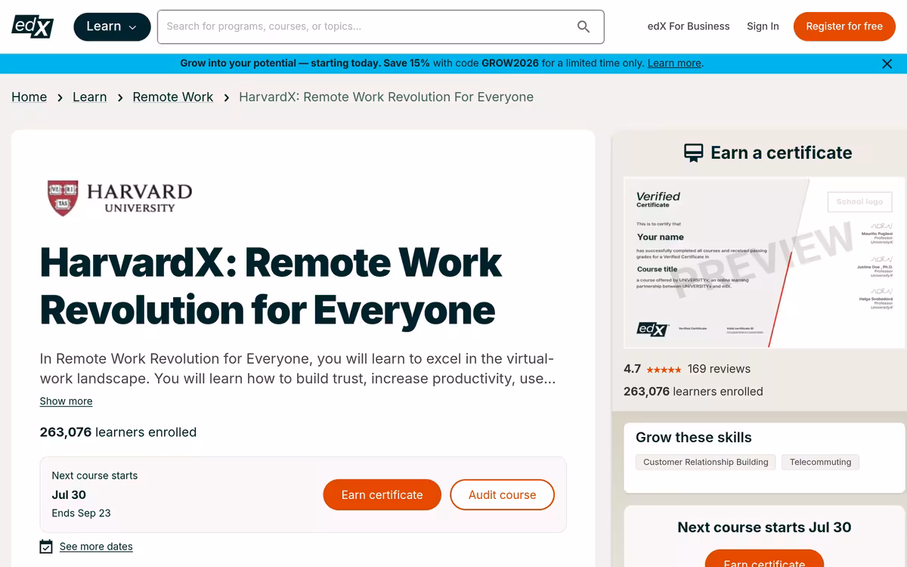Click 'Ends Sep 23' text
907x567 pixels.
pos(81,513)
